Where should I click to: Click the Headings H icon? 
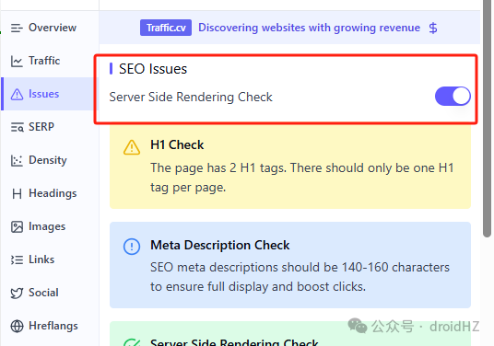point(17,194)
